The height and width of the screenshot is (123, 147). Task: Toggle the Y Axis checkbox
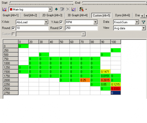point(61,22)
